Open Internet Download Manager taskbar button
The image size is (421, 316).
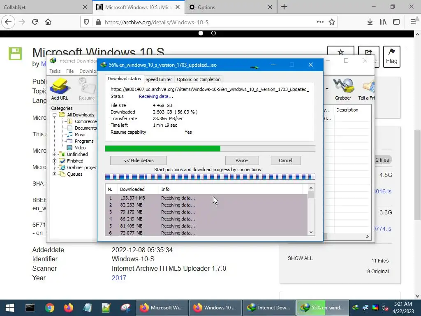click(269, 308)
